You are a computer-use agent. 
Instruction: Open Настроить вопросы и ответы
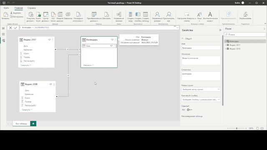pos(186,17)
